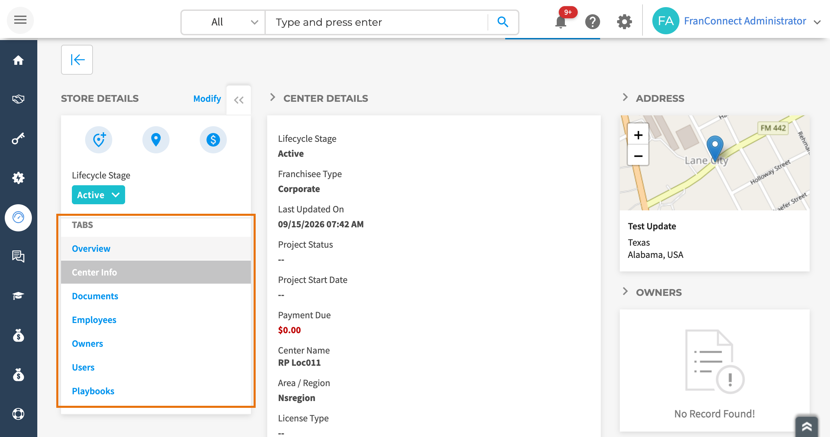Open the key icon module in sidebar

[18, 138]
